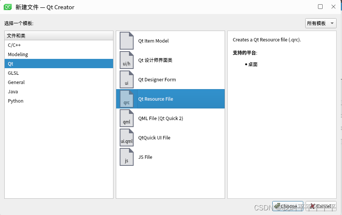Select the Java category
The height and width of the screenshot is (215, 342).
[x=59, y=91]
